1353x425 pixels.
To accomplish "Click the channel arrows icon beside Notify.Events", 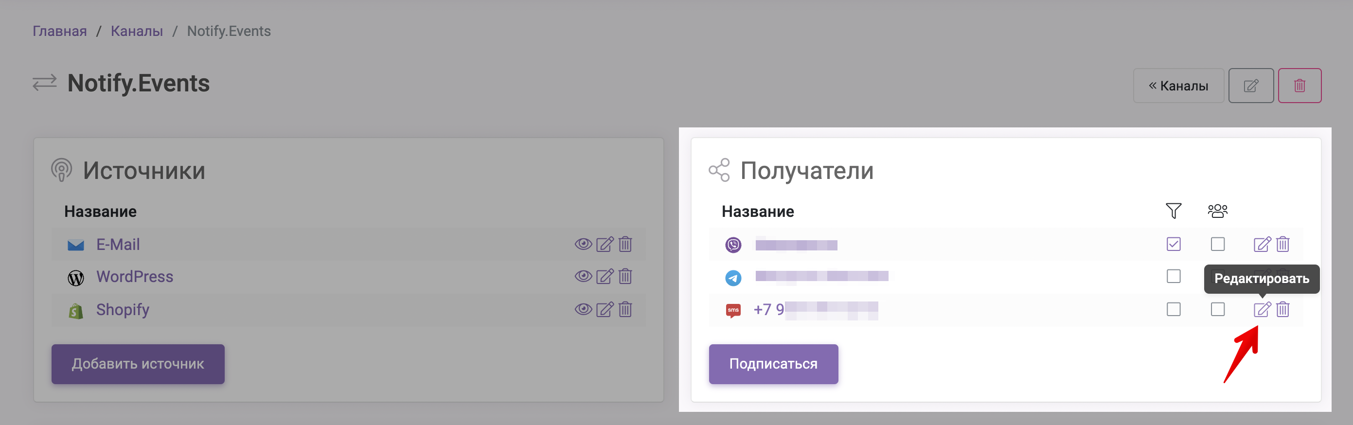I will coord(45,83).
